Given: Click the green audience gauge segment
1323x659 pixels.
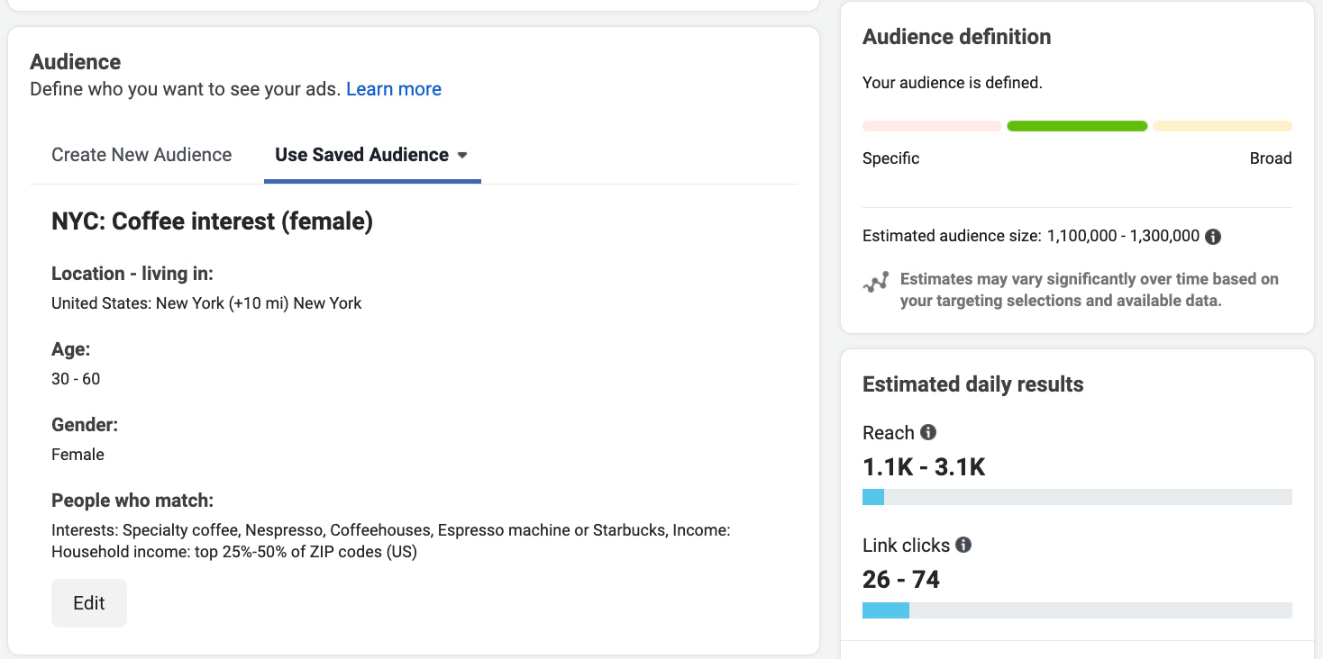Looking at the screenshot, I should pyautogui.click(x=1076, y=126).
